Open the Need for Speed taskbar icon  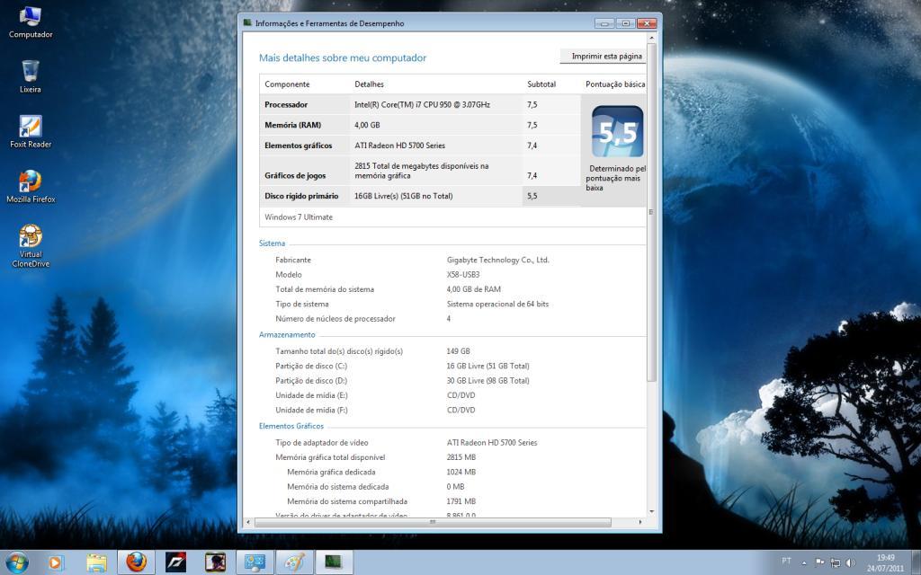coord(175,562)
